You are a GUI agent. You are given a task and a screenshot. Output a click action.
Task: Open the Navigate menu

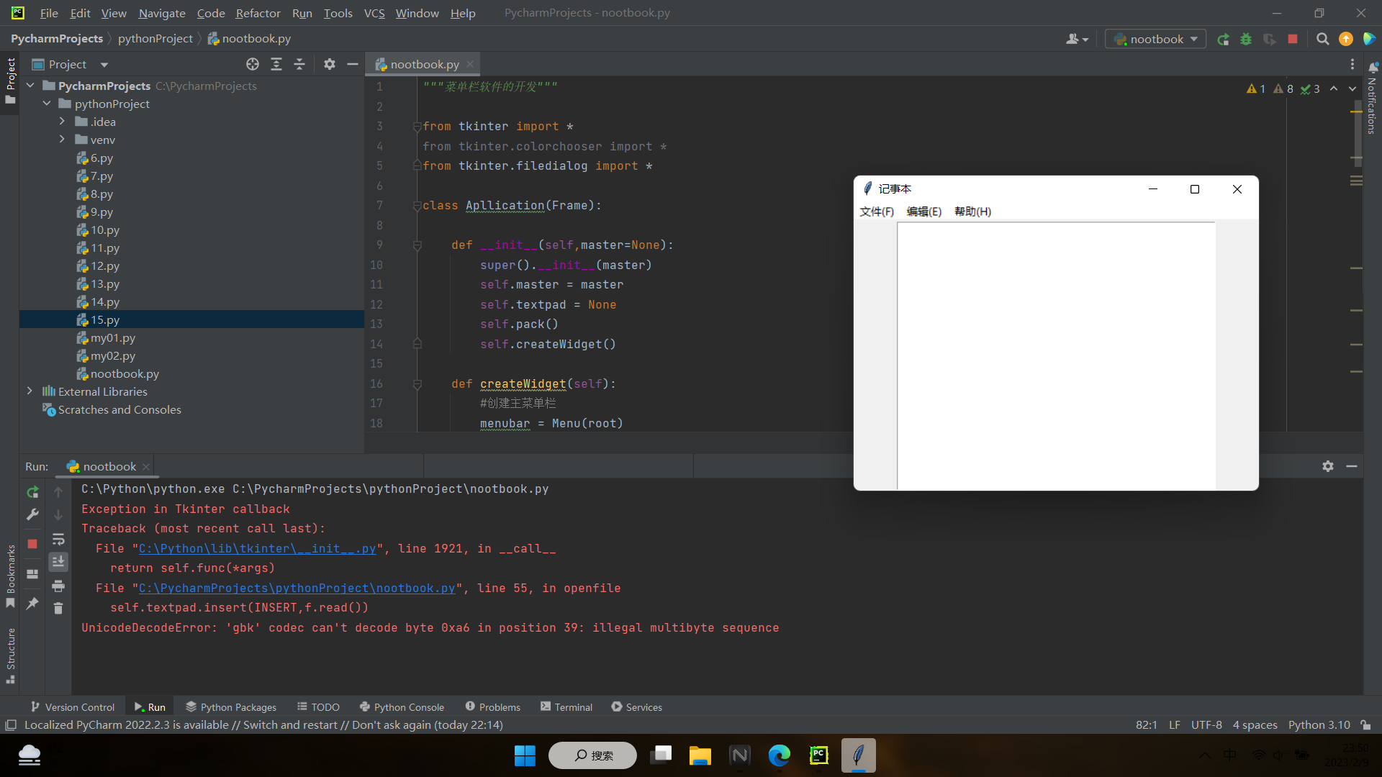click(x=162, y=13)
